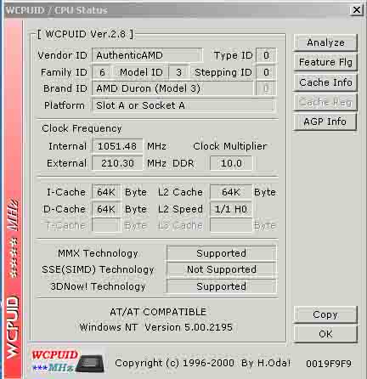This screenshot has height=379, width=367.
Task: Click L2 Cache value 64K
Action: coord(231,192)
